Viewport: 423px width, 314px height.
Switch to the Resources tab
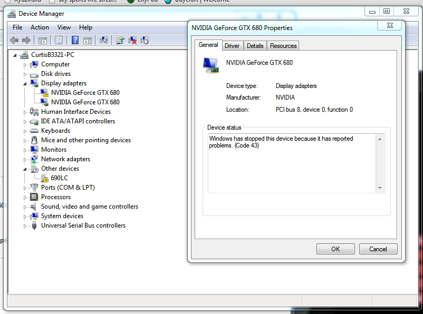(x=283, y=46)
